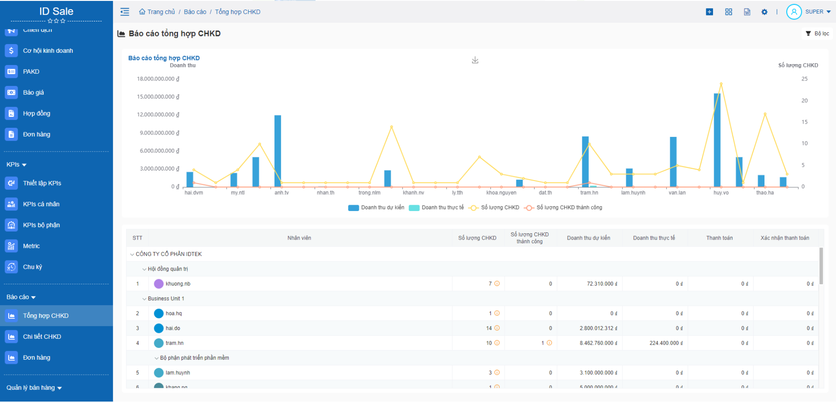836x402 pixels.
Task: Collapse the Business Unit 1 group
Action: click(144, 299)
